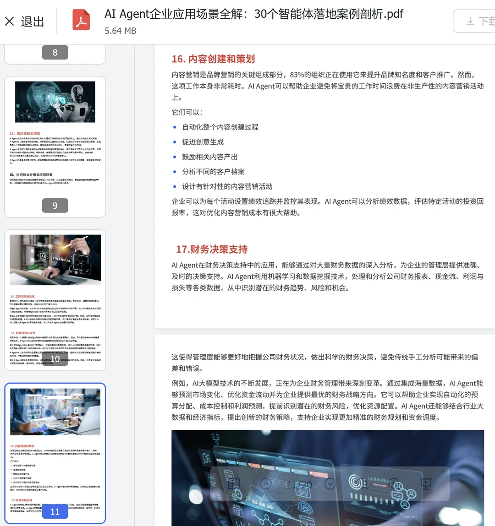Screen dimensions: 495x526
Task: Click the PDF file name title text
Action: click(254, 14)
